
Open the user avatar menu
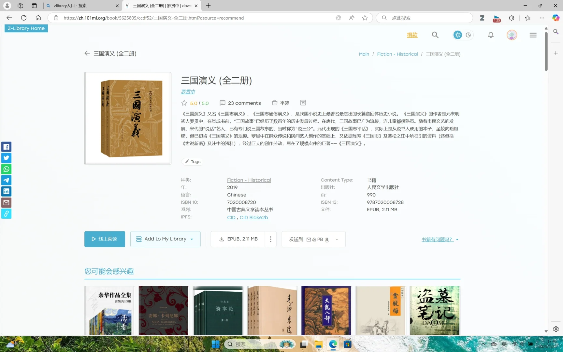click(512, 35)
